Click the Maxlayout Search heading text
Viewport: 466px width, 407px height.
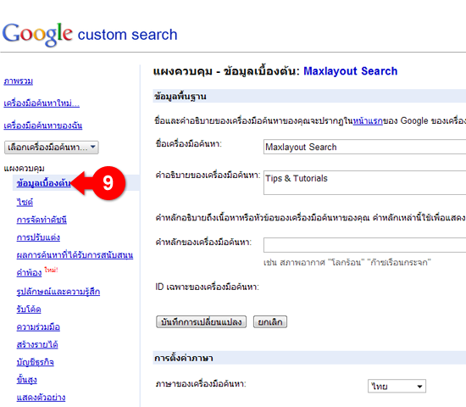click(x=351, y=71)
